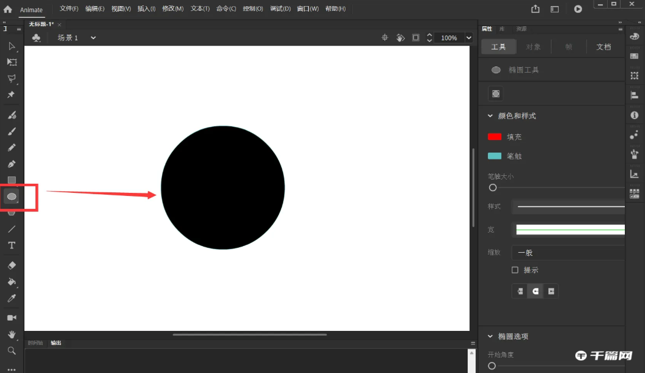Activate the Eyedropper tool
This screenshot has height=373, width=645.
[11, 299]
